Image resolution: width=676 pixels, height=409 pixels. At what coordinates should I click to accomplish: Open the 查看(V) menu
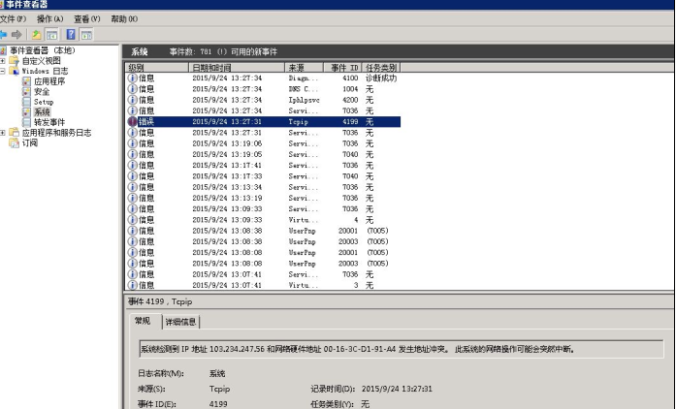click(x=87, y=18)
